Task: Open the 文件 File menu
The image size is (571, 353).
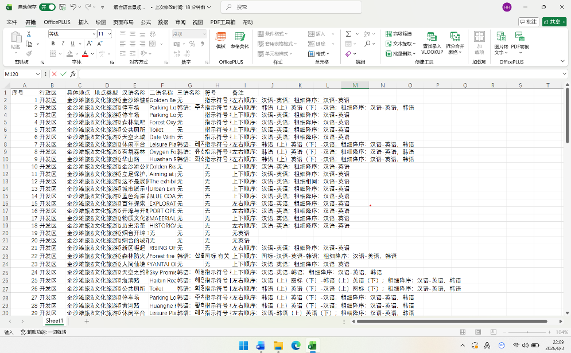Action: (11, 22)
